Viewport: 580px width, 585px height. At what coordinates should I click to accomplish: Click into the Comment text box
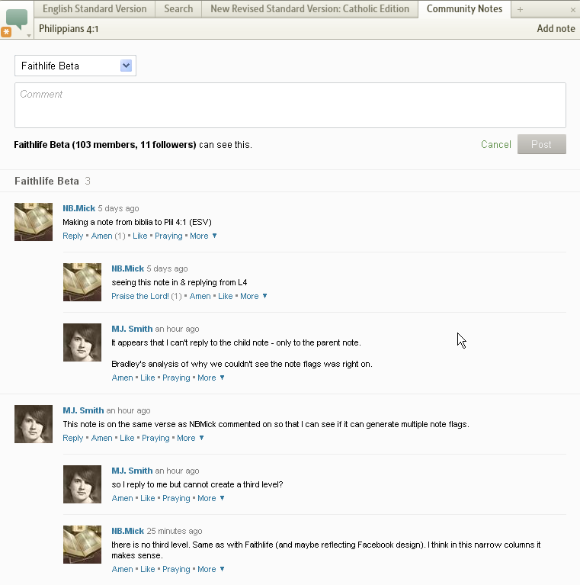290,105
